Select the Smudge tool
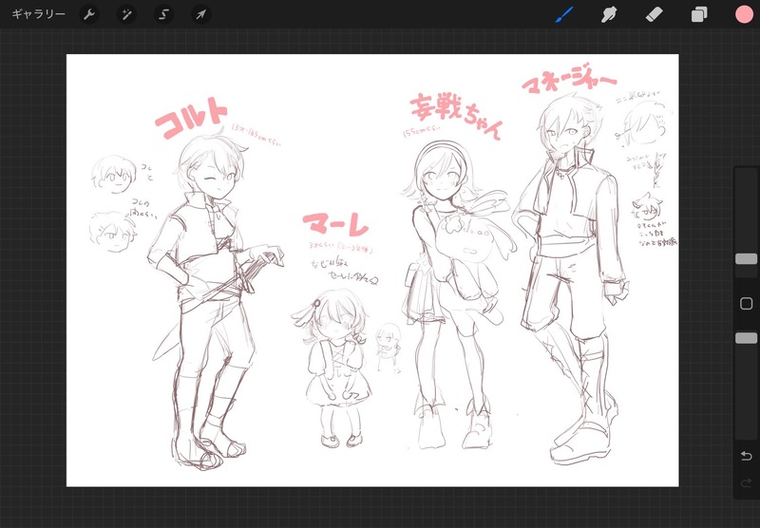 click(609, 15)
